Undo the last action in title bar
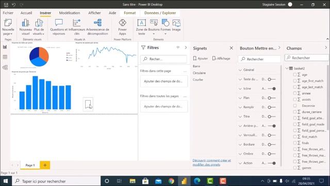This screenshot has height=186, width=330. click(x=14, y=5)
